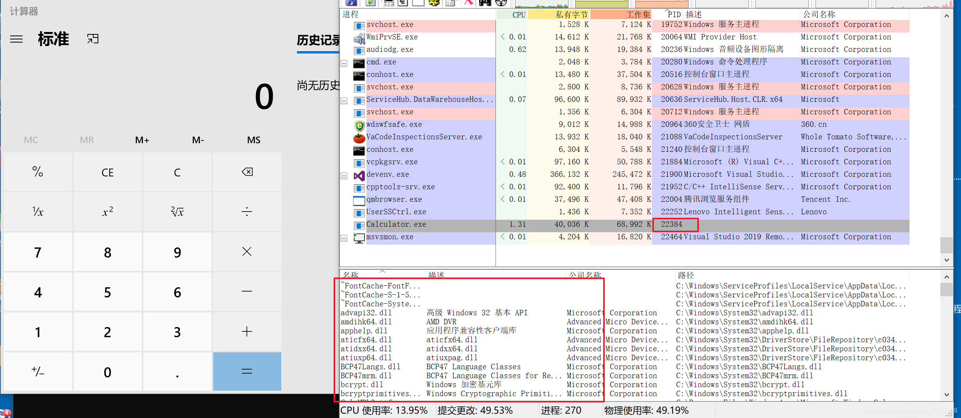Click the Calculator divide operator key

click(247, 212)
